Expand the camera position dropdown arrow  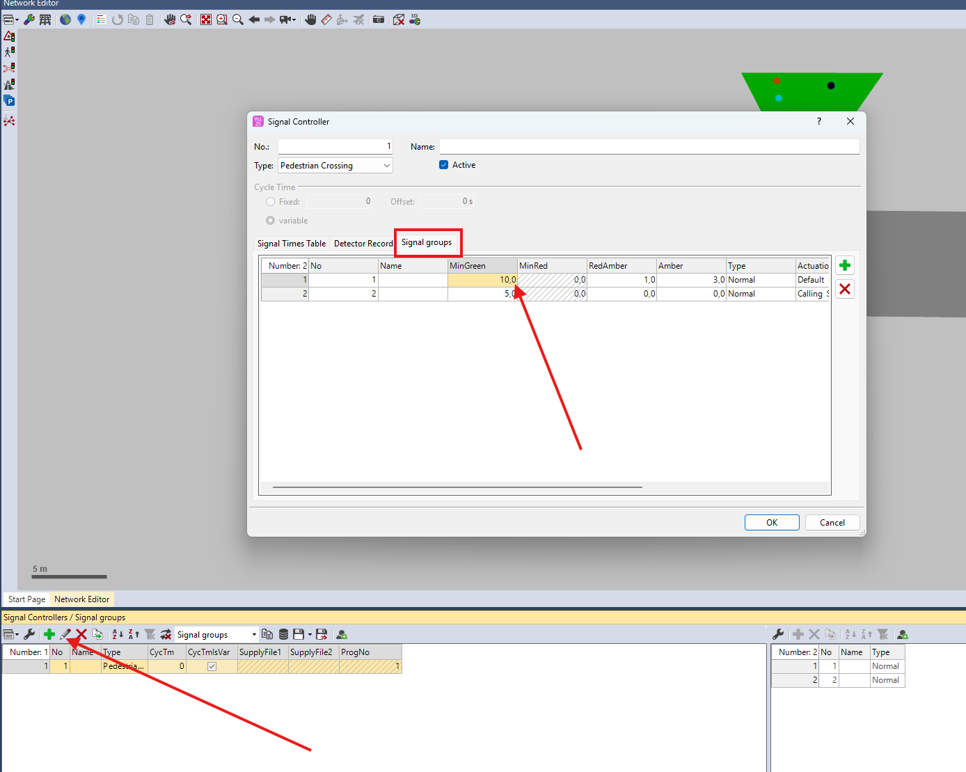pos(294,19)
